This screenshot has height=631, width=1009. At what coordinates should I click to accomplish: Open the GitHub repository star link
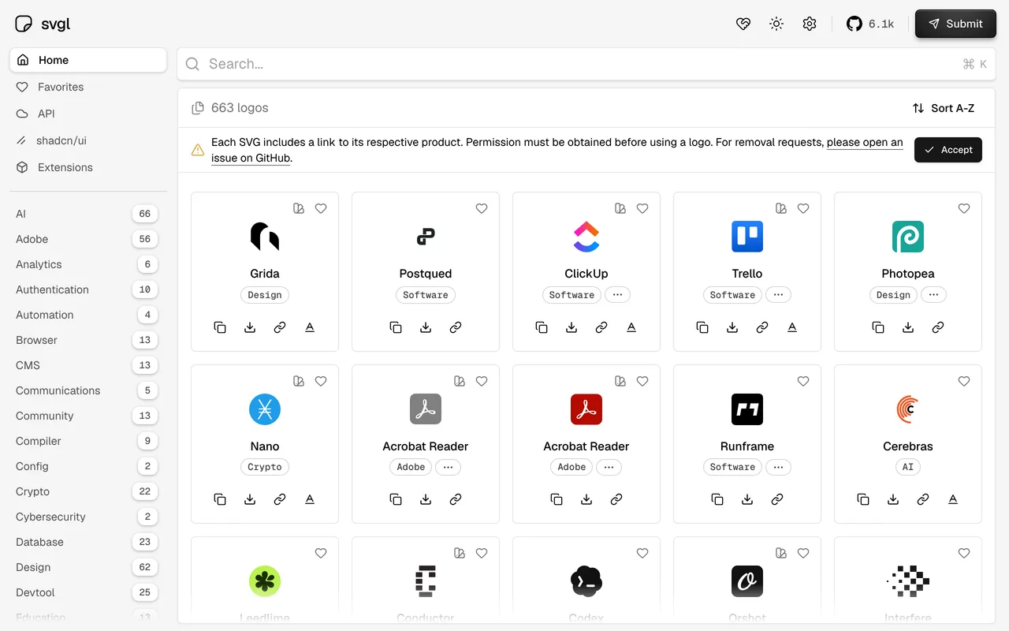pos(870,24)
